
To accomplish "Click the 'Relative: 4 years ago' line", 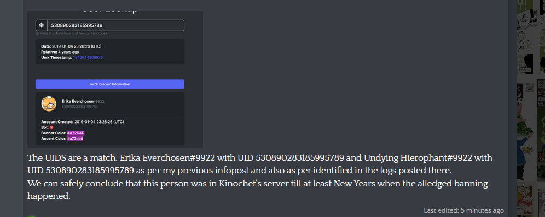I will click(x=60, y=52).
